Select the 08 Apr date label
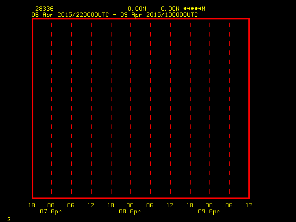 pyautogui.click(x=130, y=211)
